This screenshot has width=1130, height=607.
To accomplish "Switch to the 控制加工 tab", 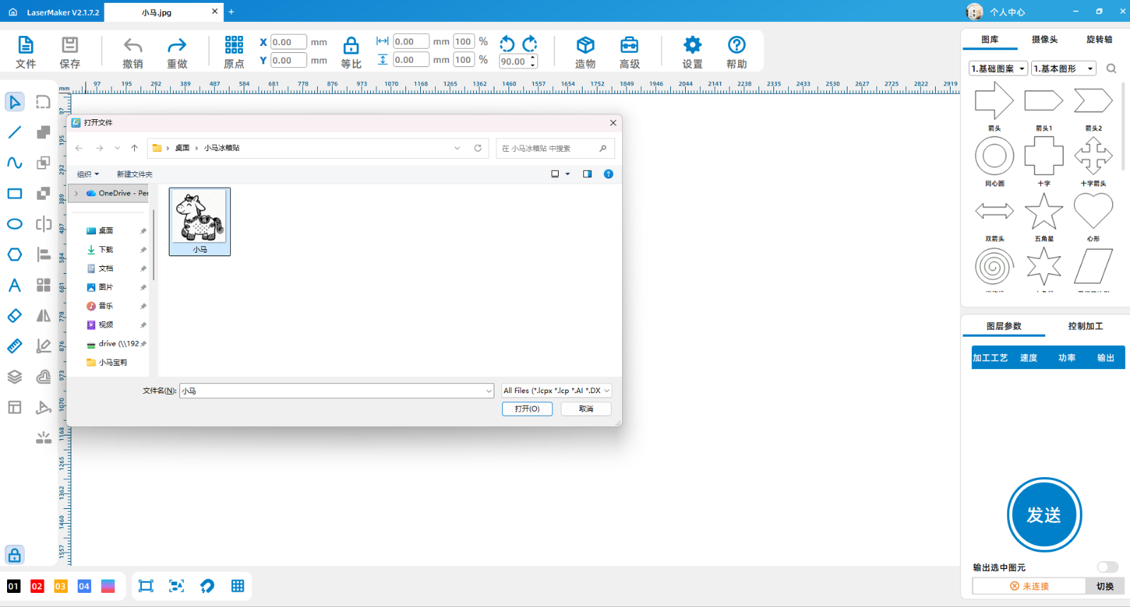I will pos(1085,326).
